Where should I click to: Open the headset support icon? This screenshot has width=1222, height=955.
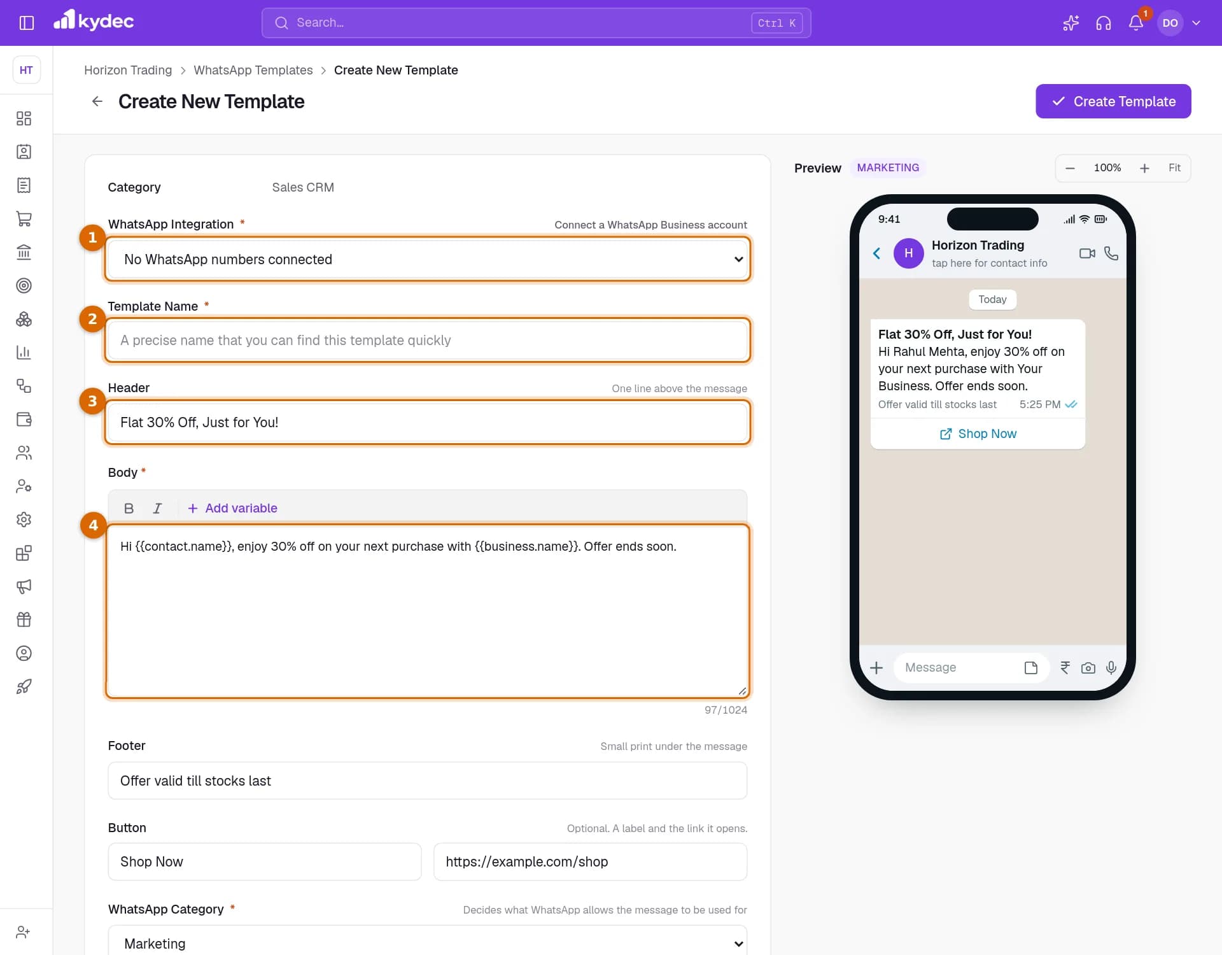pos(1103,23)
